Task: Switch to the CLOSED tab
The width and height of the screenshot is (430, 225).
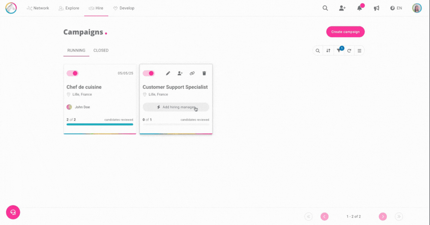Action: point(101,50)
